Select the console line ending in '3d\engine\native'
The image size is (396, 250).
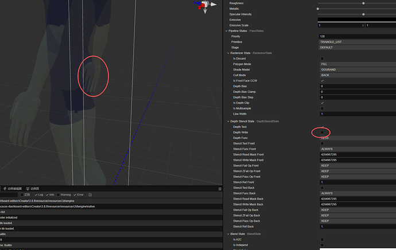click(111, 206)
